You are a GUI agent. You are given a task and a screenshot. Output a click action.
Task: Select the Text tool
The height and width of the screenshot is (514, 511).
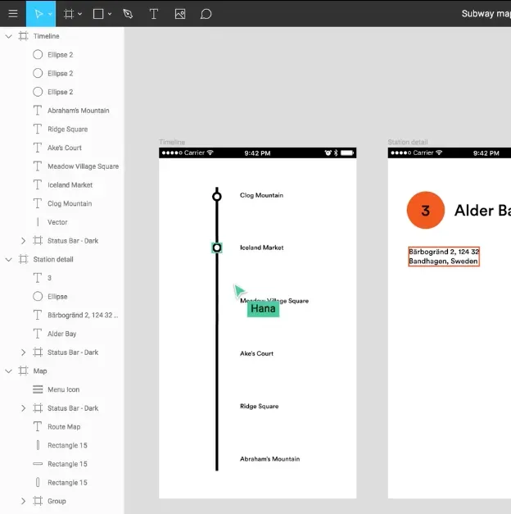pos(154,14)
